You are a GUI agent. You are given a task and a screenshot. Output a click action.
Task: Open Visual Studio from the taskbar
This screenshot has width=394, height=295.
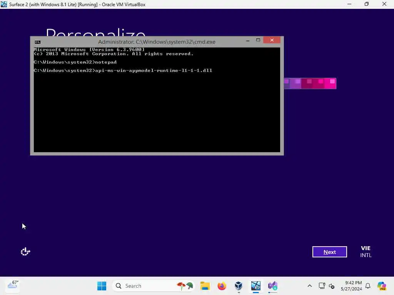[273, 286]
